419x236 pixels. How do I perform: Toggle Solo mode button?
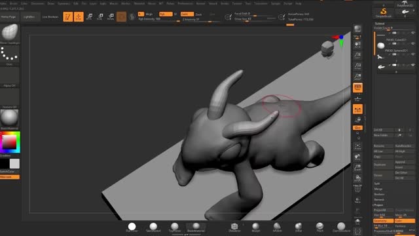pos(357,222)
